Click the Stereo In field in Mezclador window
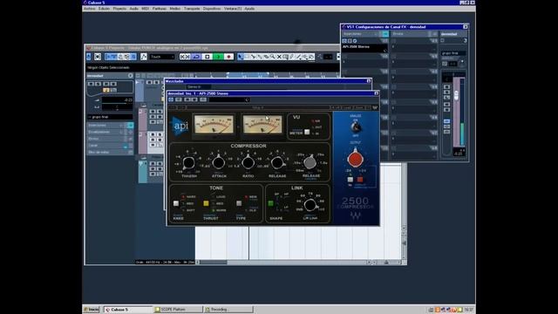This screenshot has height=314, width=558. point(198,86)
